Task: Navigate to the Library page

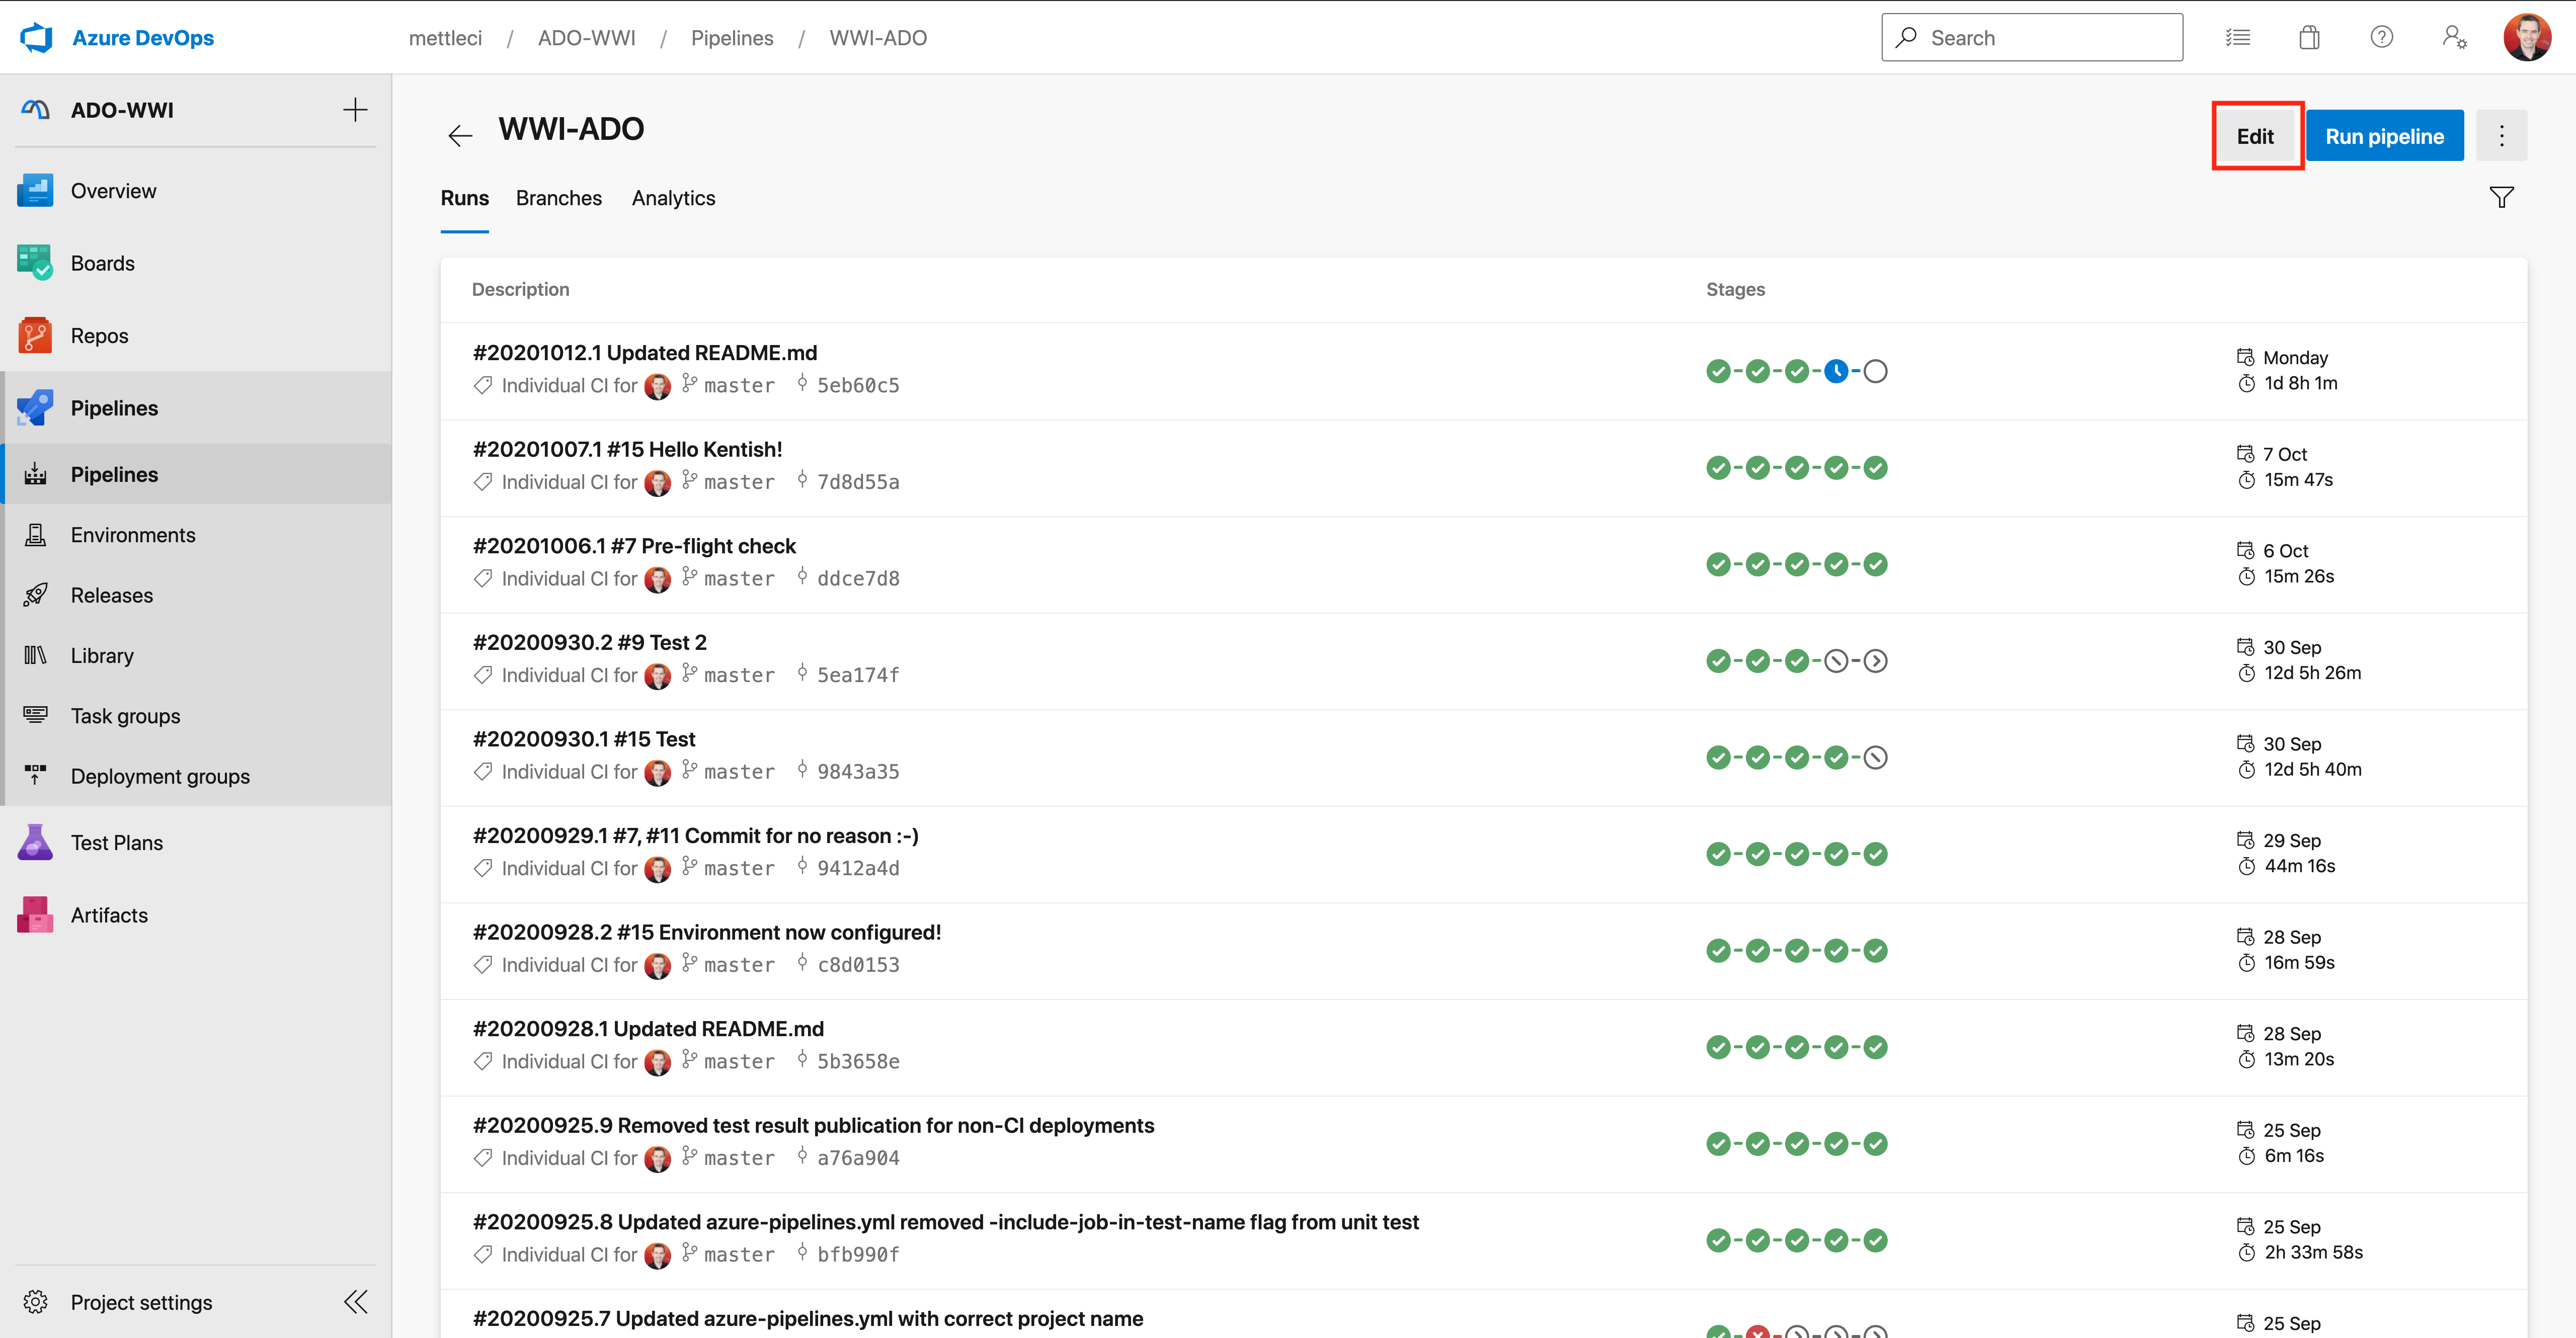Action: pyautogui.click(x=102, y=655)
